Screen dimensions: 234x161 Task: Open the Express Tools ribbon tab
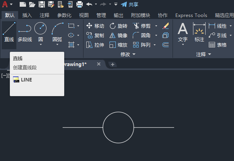point(191,15)
